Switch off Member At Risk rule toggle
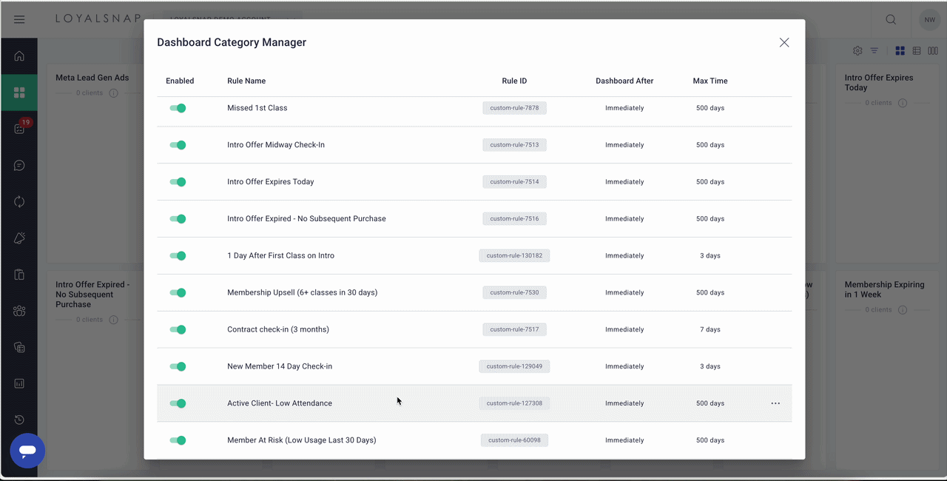Viewport: 947px width, 481px height. [178, 440]
